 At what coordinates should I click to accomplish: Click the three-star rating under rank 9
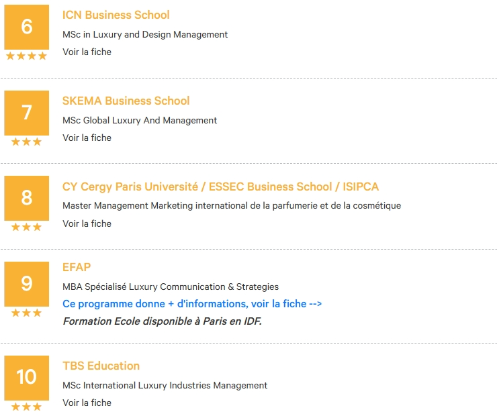pos(27,313)
